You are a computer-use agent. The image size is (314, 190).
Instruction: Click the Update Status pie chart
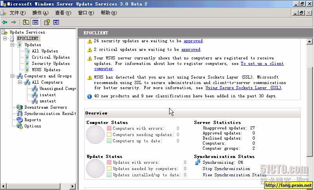tap(95, 168)
